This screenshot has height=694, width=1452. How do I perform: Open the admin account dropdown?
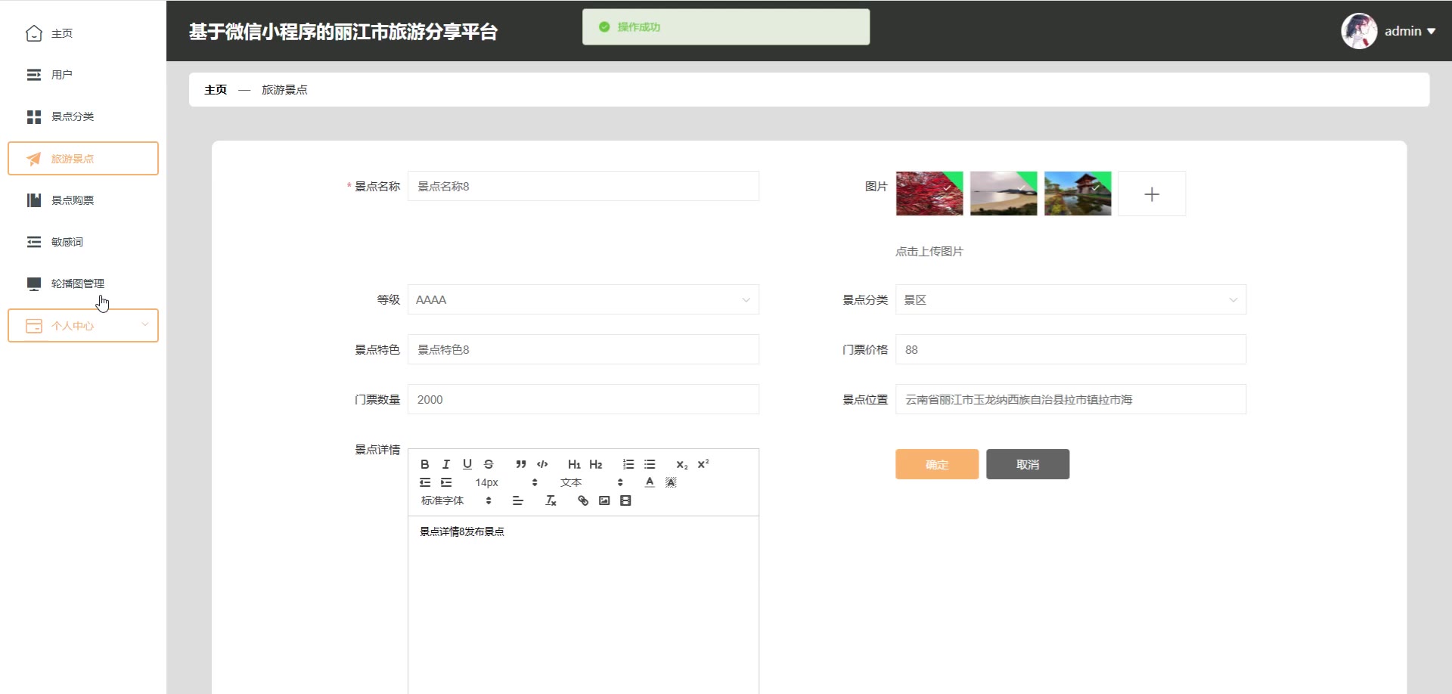1410,31
